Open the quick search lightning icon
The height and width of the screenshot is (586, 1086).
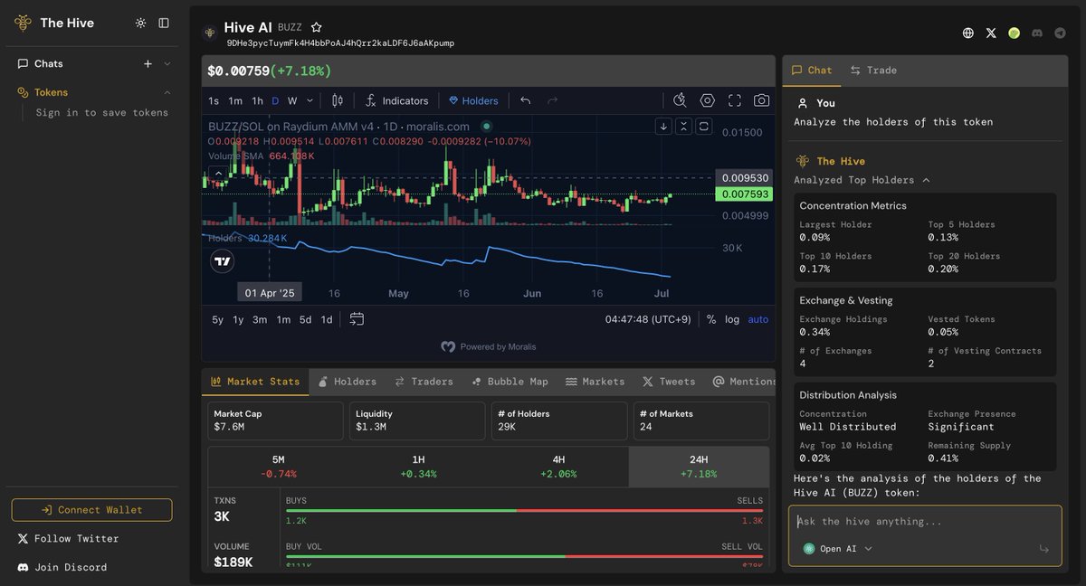click(x=681, y=100)
